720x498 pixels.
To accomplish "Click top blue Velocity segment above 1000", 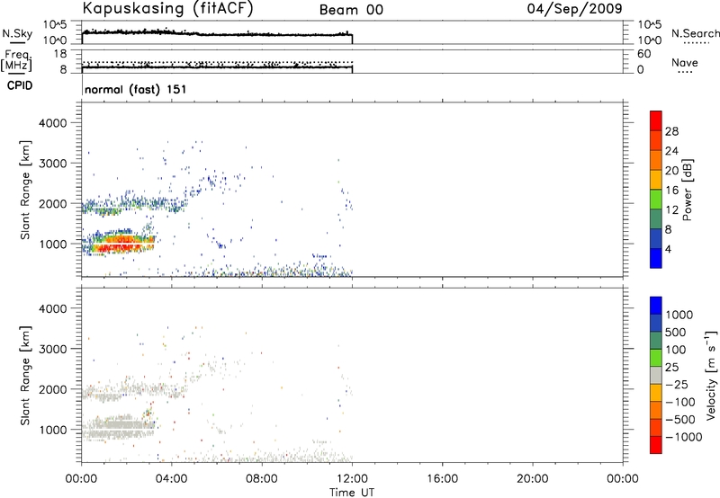I will [656, 306].
